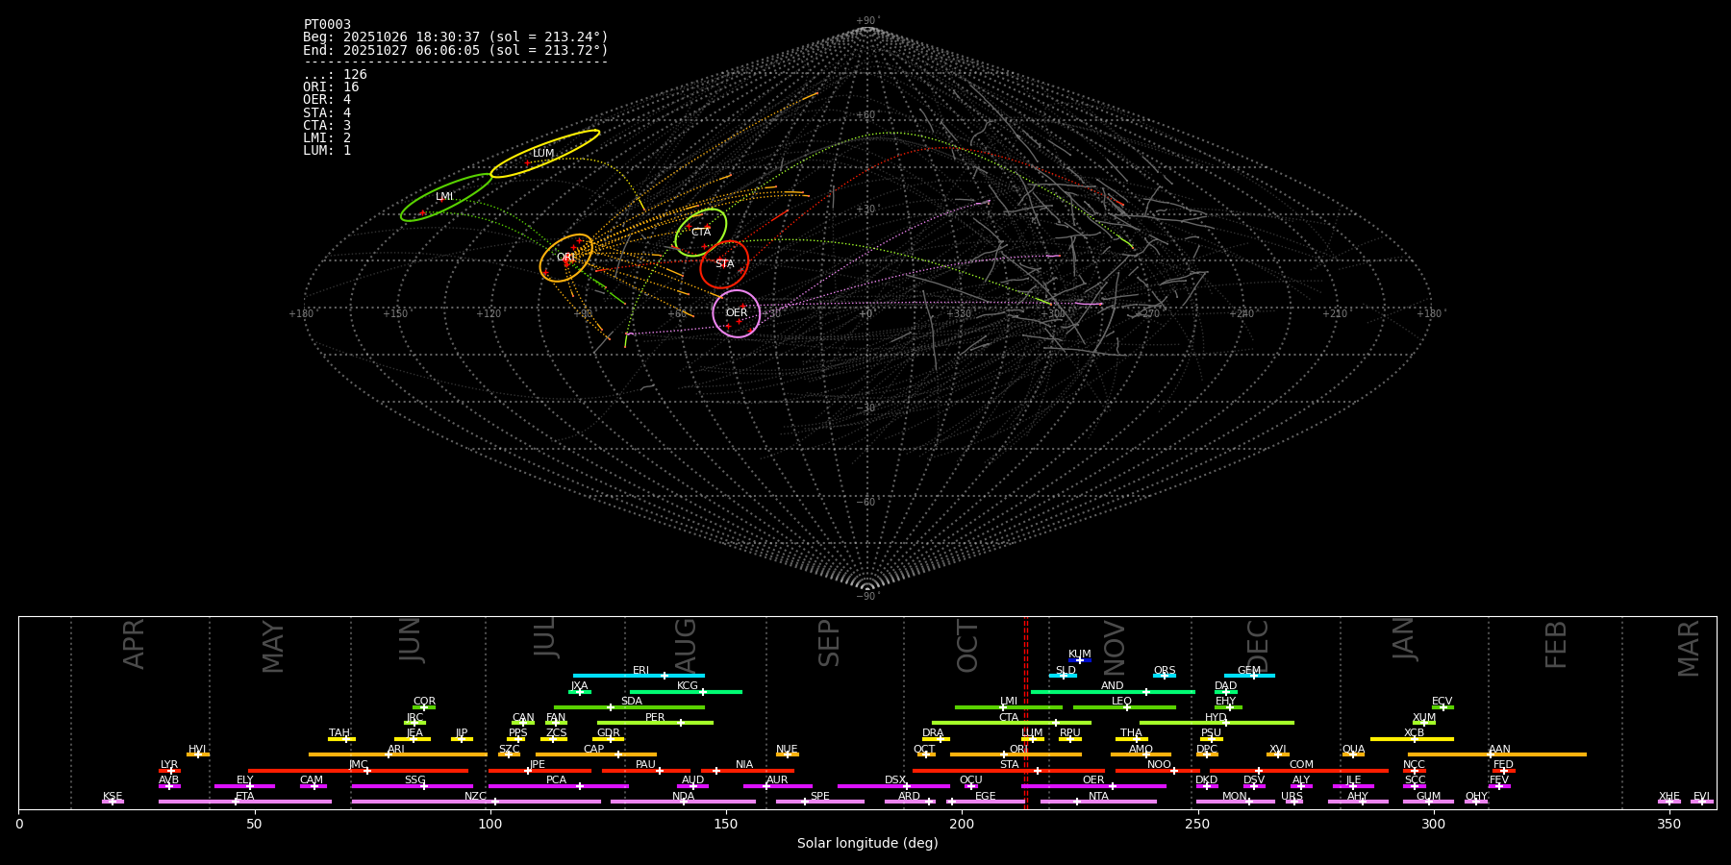Click the EVI bar at timeline end
Image resolution: width=1731 pixels, height=865 pixels.
(1702, 802)
